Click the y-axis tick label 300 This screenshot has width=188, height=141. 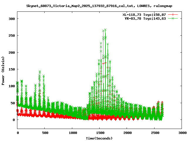pyautogui.click(x=12, y=19)
